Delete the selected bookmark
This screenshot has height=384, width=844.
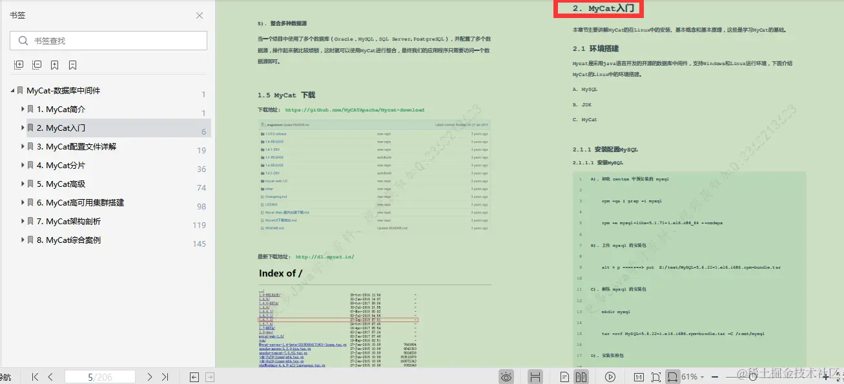click(71, 64)
